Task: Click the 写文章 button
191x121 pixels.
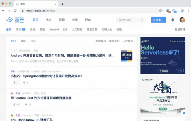Action: point(157,20)
